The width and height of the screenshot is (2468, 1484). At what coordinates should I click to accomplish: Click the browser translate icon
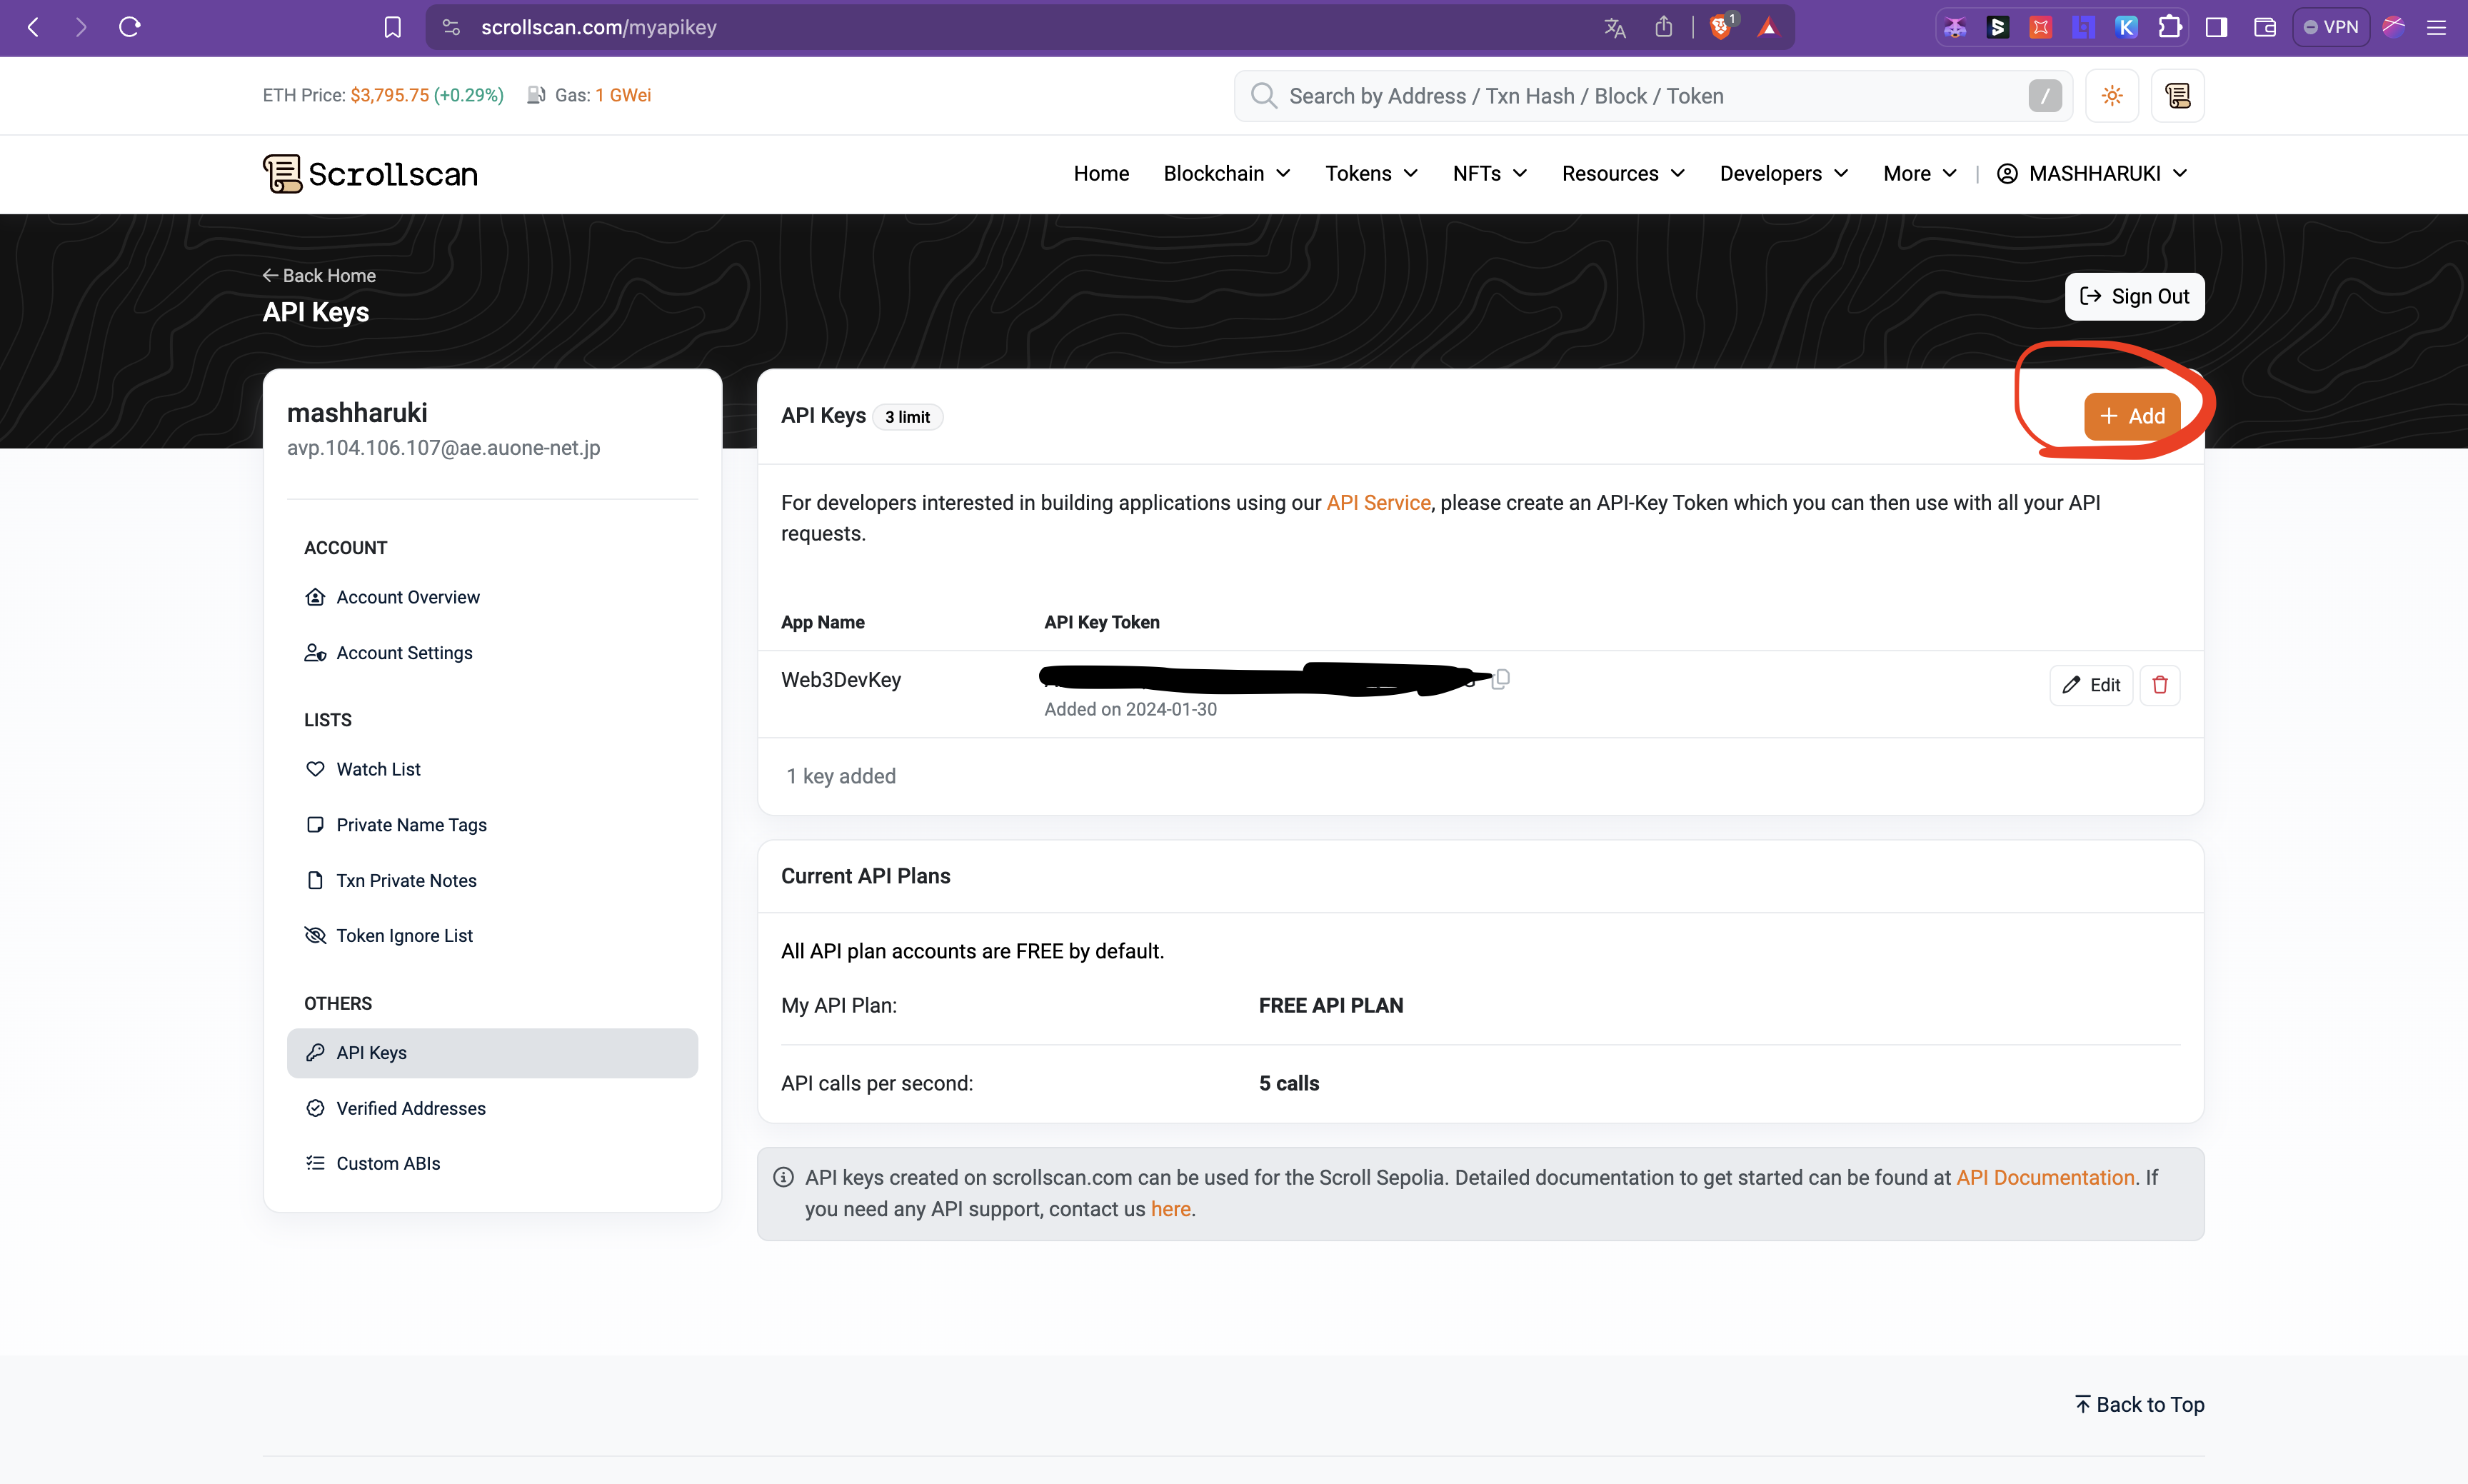pyautogui.click(x=1614, y=27)
